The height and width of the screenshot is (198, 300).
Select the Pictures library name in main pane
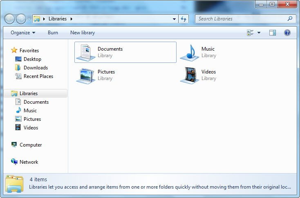tap(106, 72)
